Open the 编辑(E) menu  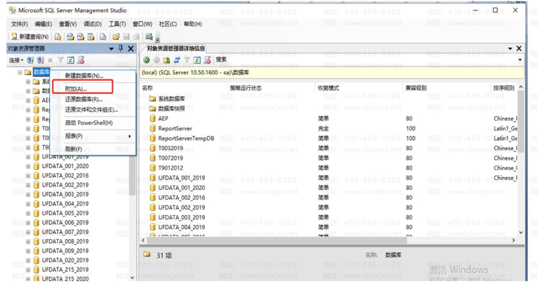tap(43, 24)
